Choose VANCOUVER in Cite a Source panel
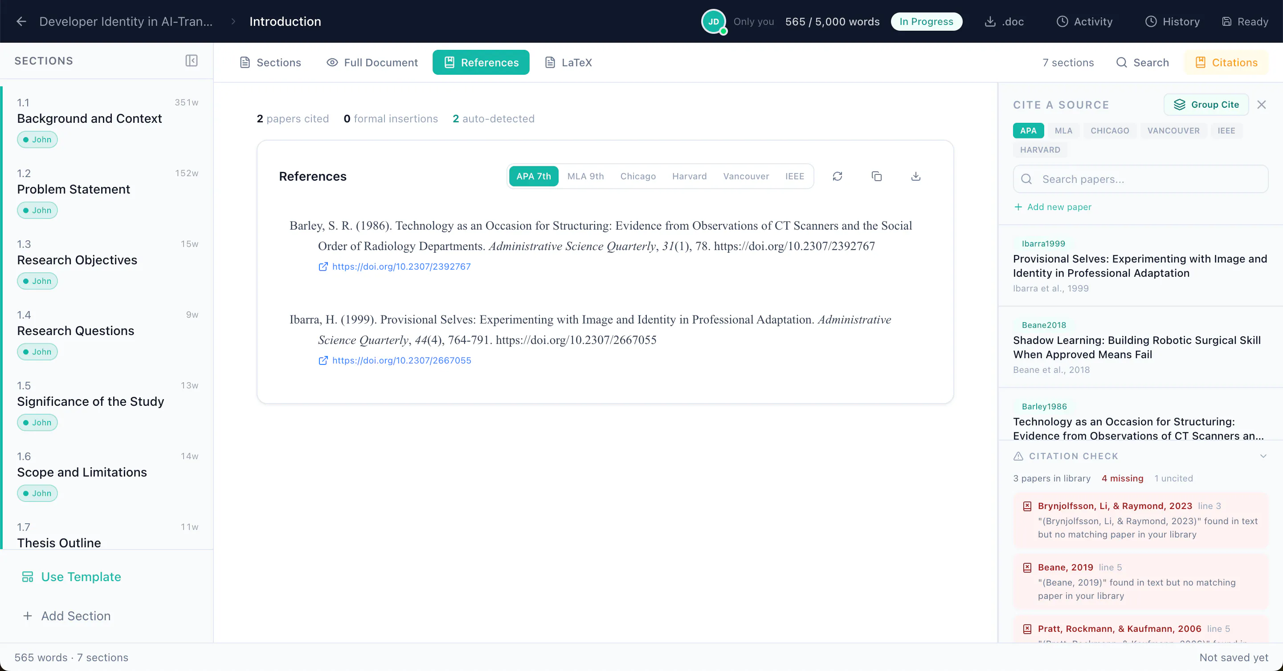 [x=1173, y=131]
